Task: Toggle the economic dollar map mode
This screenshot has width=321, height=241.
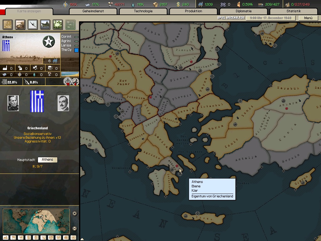Action: point(29,238)
